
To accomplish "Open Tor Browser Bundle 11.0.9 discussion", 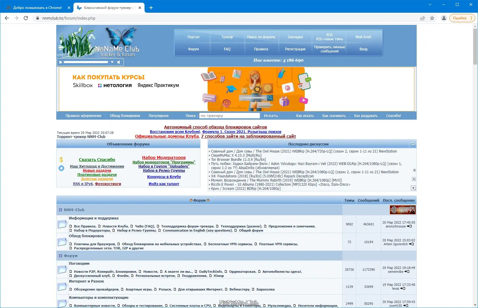I will coord(238,160).
